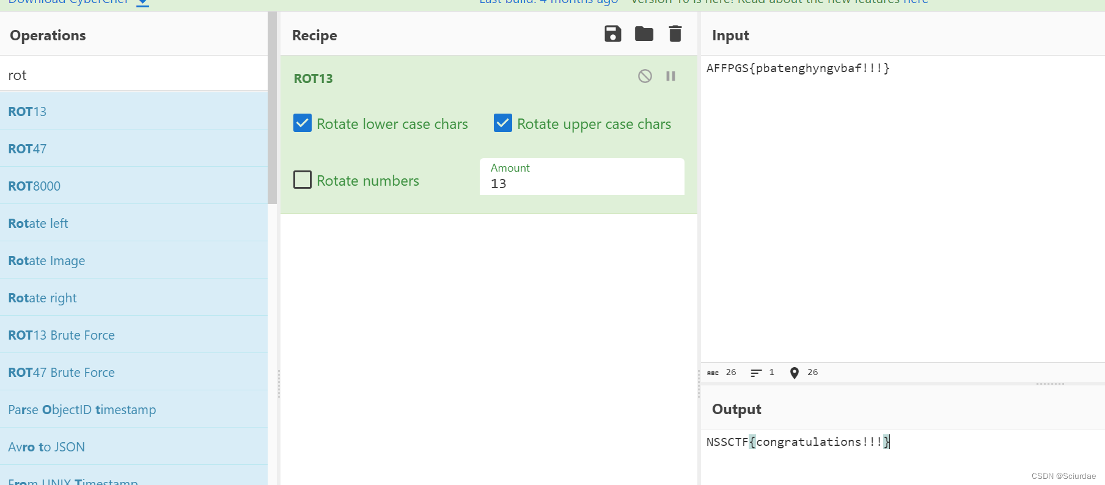Disable the ROT13 operation icon
1105x485 pixels.
(x=645, y=76)
